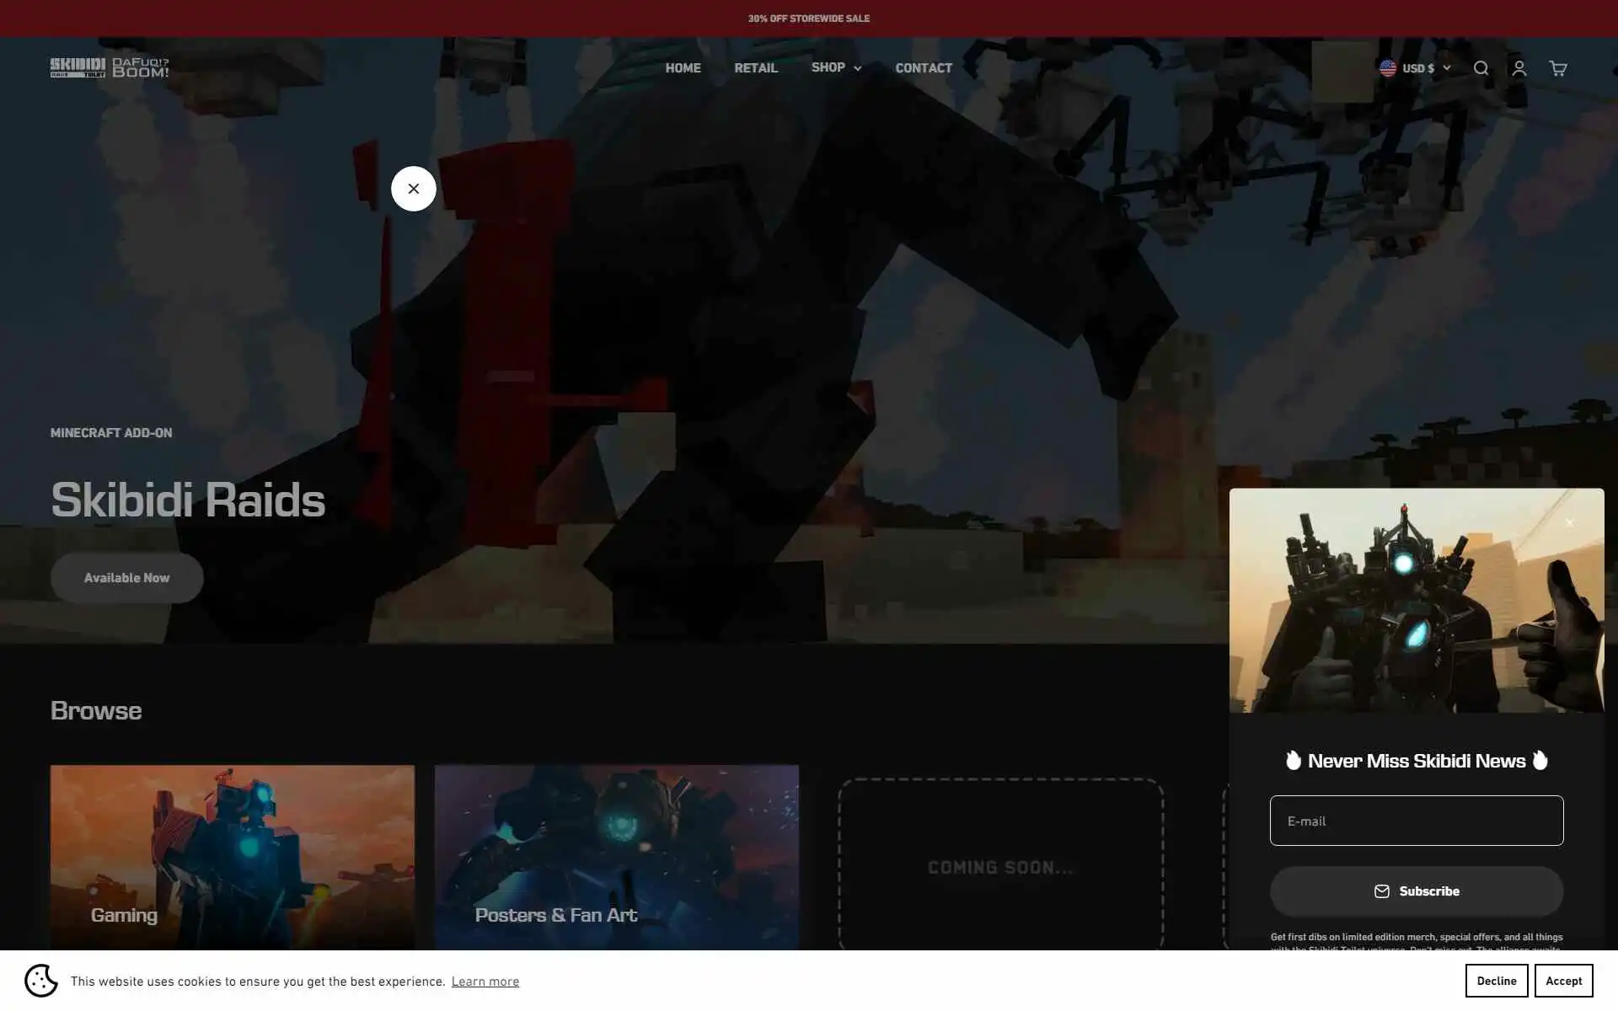Image resolution: width=1618 pixels, height=1011 pixels.
Task: Open the shopping cart icon
Action: [x=1557, y=68]
